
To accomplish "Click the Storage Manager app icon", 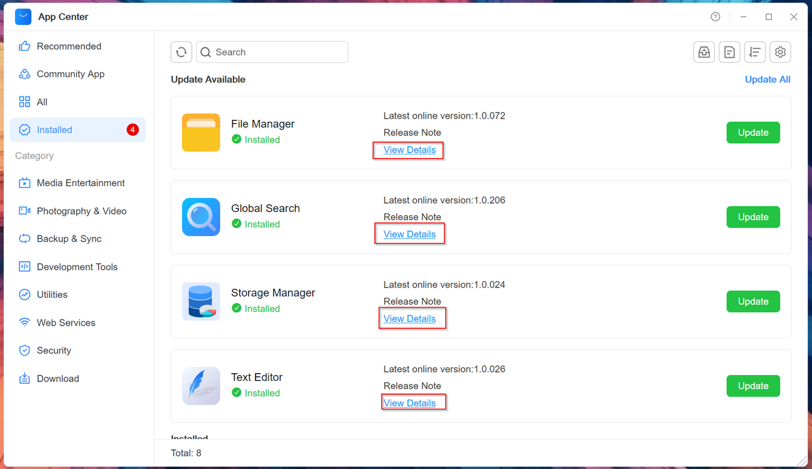I will [201, 301].
